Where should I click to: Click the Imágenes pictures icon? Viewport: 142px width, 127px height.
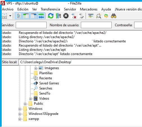(41, 68)
